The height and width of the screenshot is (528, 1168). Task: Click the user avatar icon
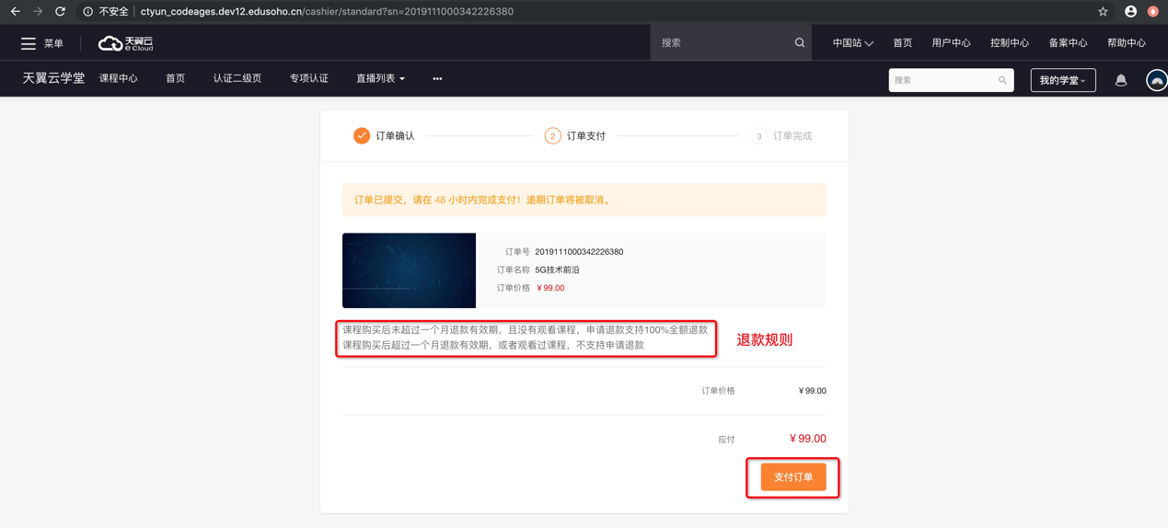1156,80
